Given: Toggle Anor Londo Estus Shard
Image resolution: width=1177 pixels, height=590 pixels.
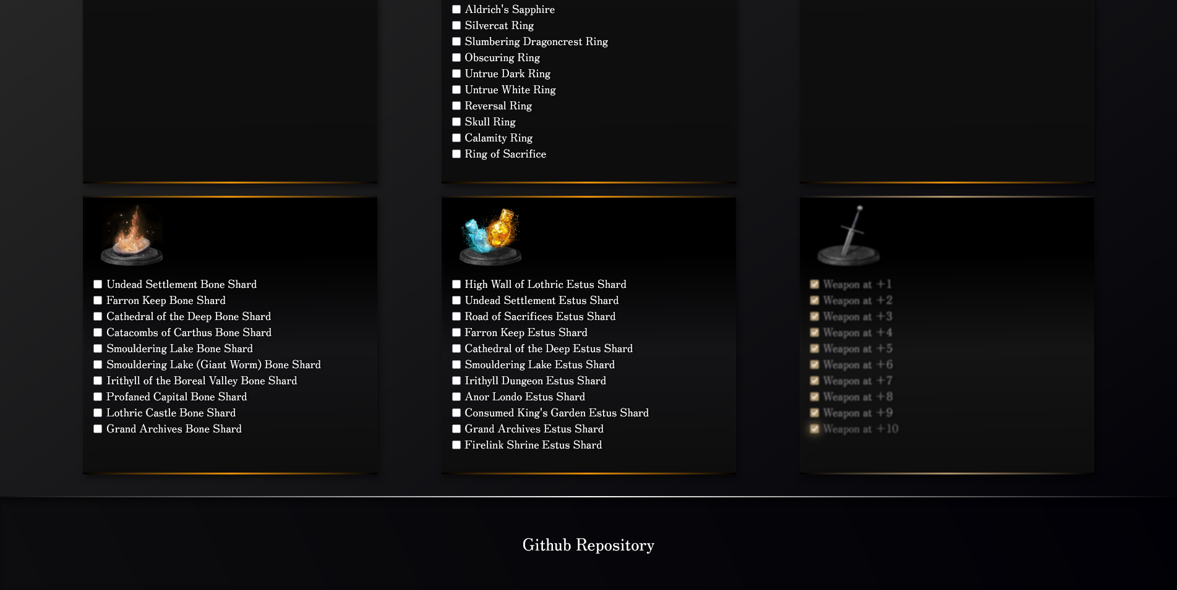Looking at the screenshot, I should click(x=456, y=397).
